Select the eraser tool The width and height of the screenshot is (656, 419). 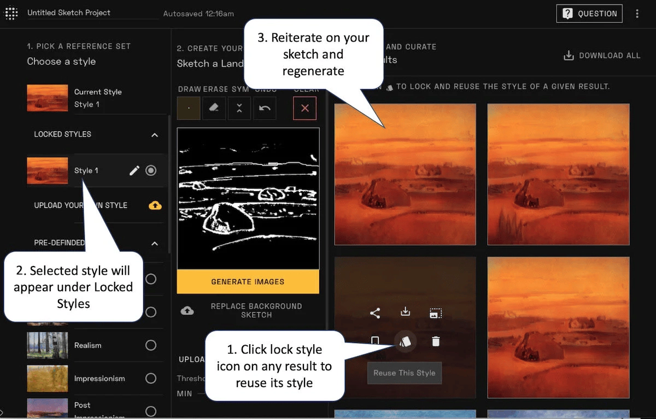pyautogui.click(x=214, y=108)
